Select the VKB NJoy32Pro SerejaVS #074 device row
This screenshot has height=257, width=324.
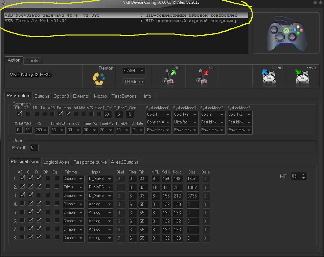(x=126, y=15)
